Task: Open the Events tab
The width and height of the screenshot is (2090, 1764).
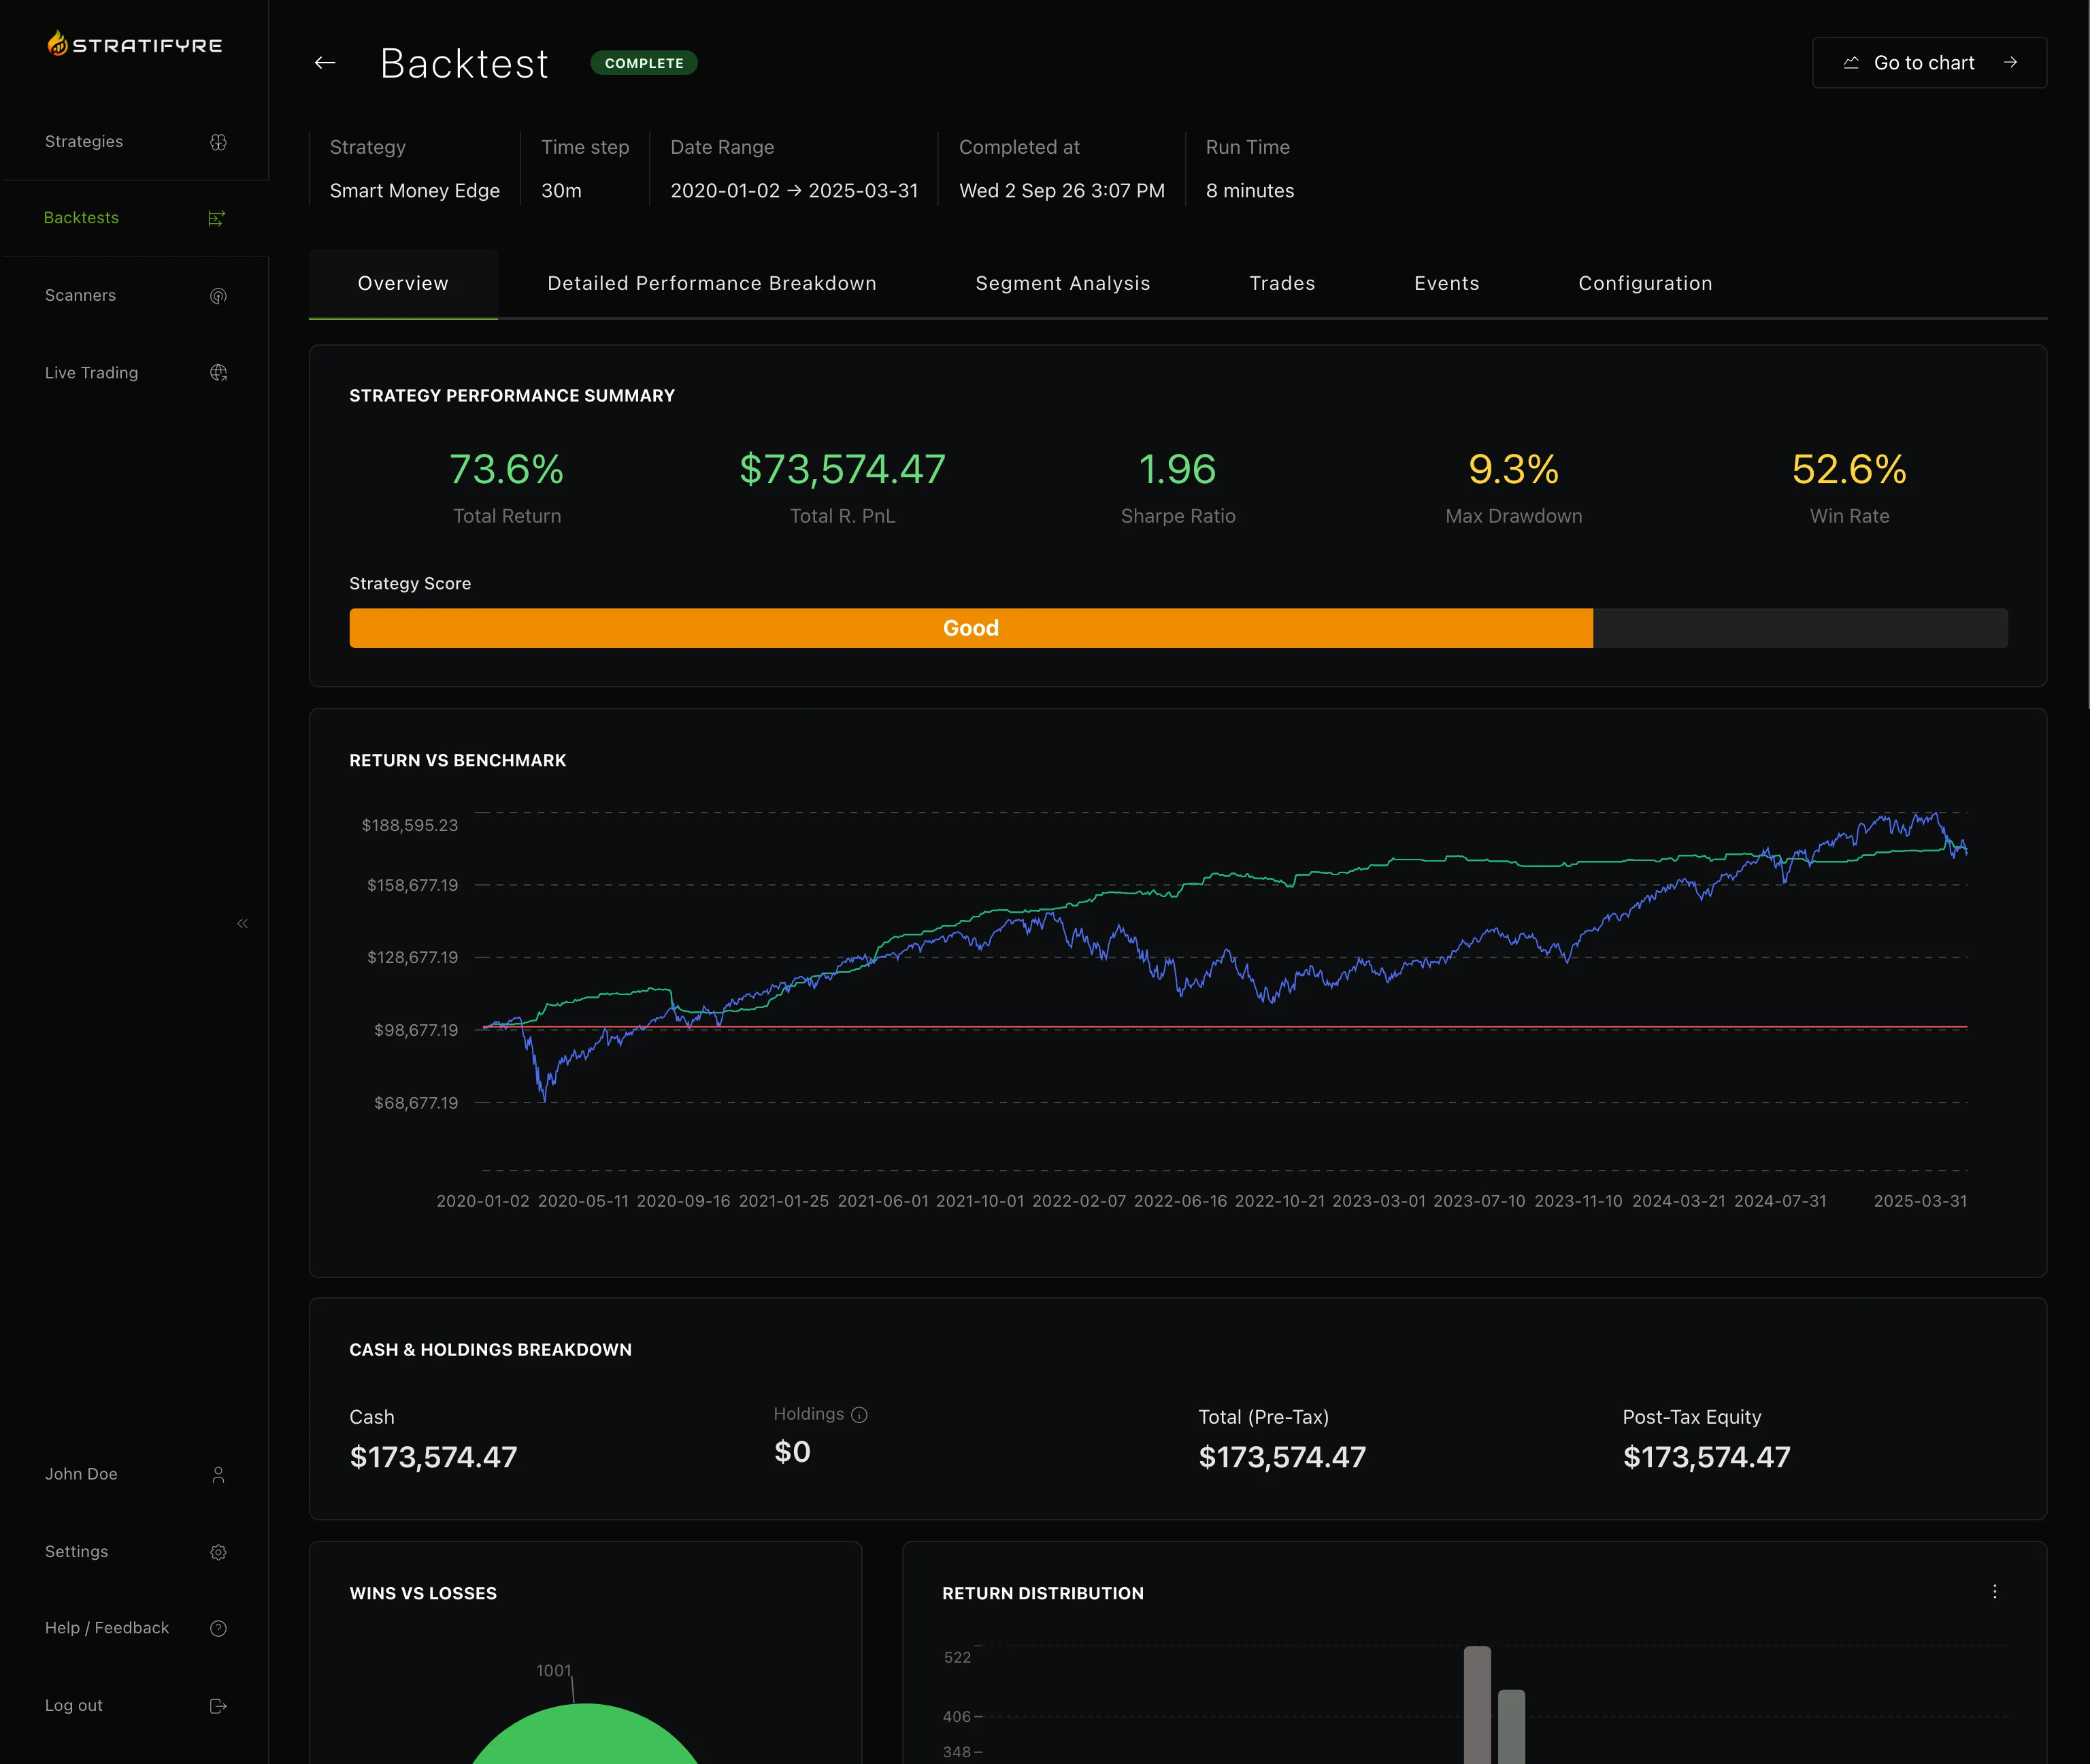Action: point(1446,283)
